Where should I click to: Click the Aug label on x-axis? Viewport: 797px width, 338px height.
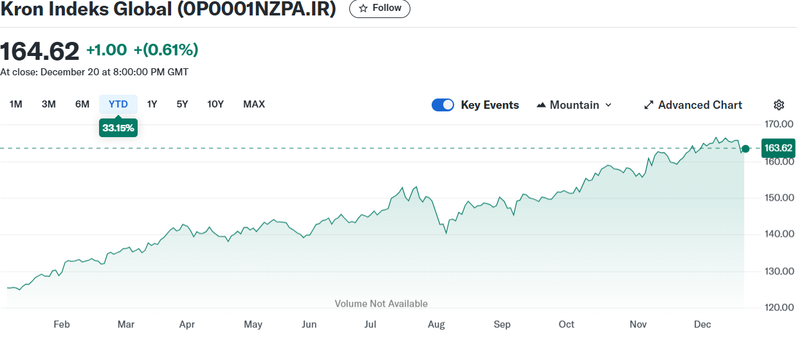pos(437,324)
